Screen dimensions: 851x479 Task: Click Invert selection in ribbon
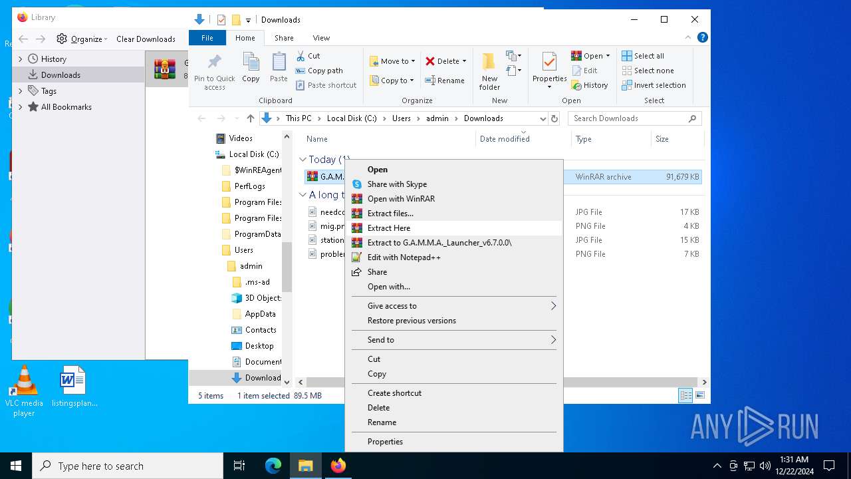654,85
